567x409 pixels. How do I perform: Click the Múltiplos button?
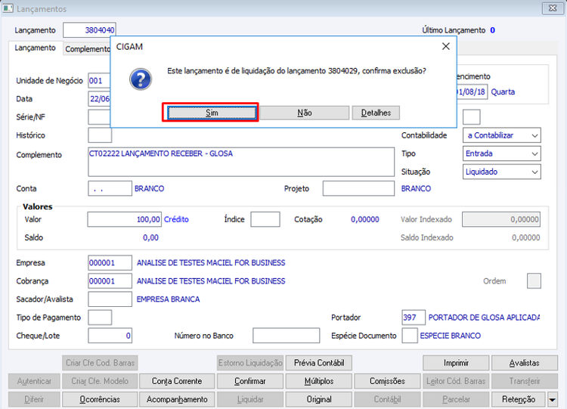pos(318,381)
